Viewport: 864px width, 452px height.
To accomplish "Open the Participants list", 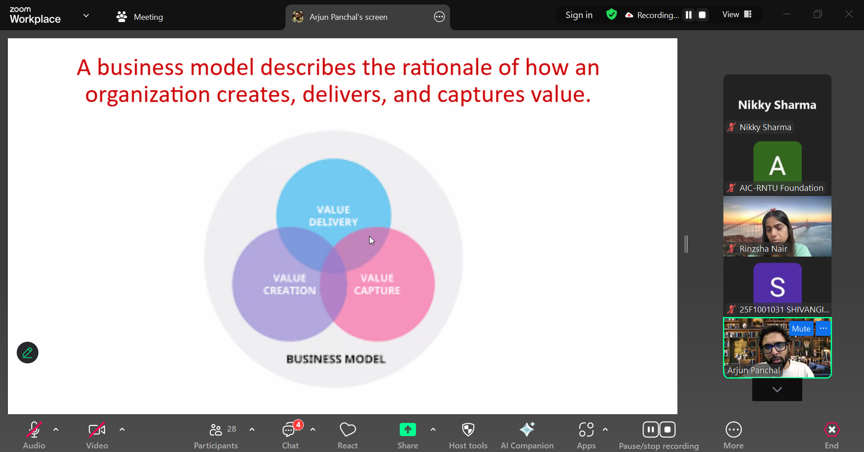I will [216, 430].
